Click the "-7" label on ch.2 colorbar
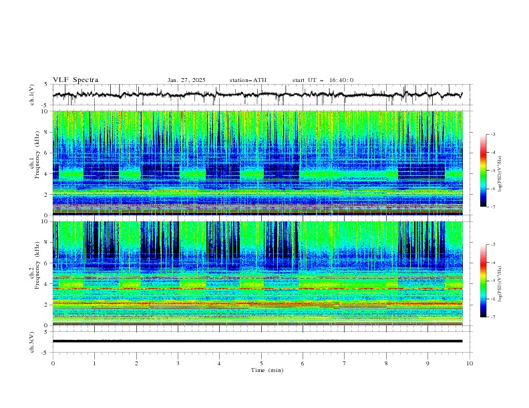This screenshot has height=408, width=529. tap(493, 317)
